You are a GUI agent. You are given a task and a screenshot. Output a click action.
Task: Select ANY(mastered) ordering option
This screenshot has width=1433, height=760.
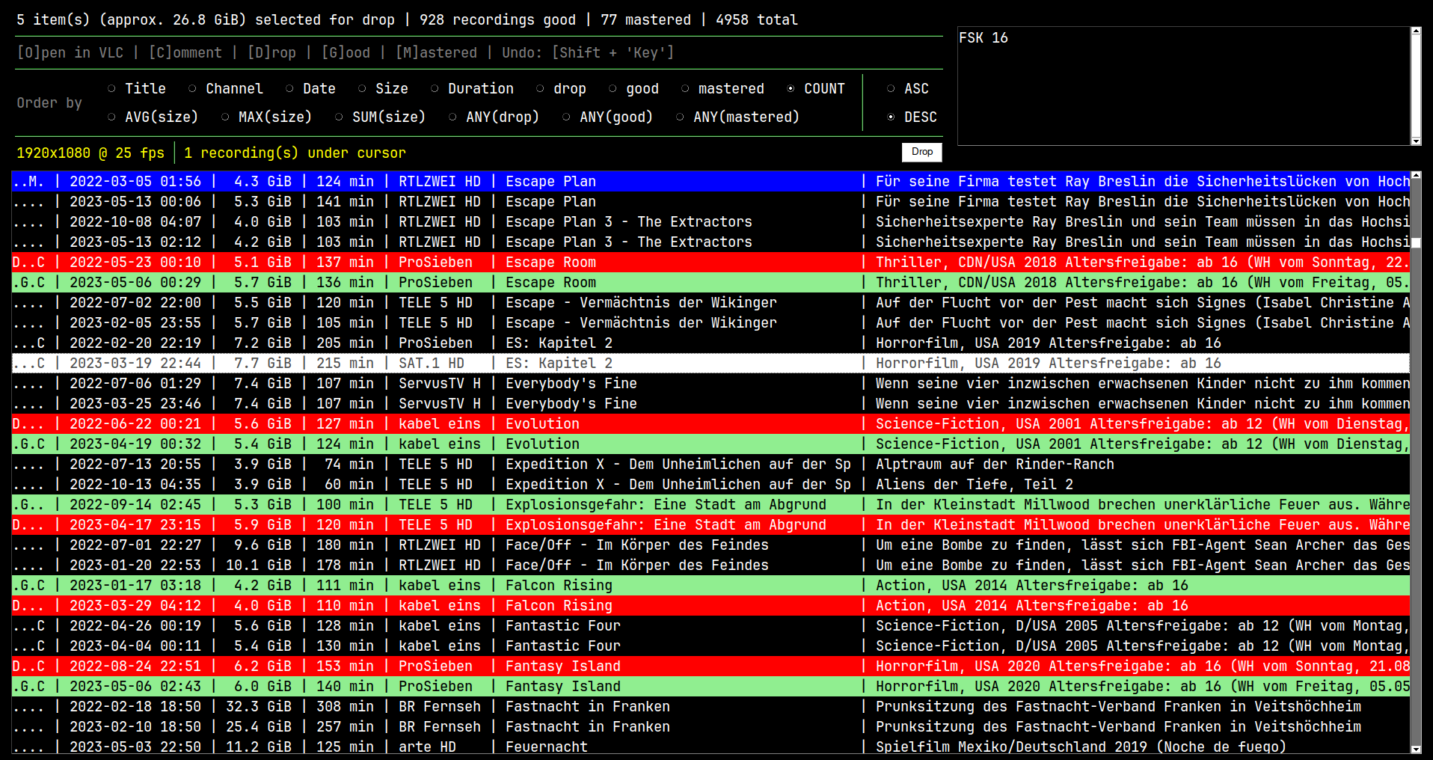680,117
